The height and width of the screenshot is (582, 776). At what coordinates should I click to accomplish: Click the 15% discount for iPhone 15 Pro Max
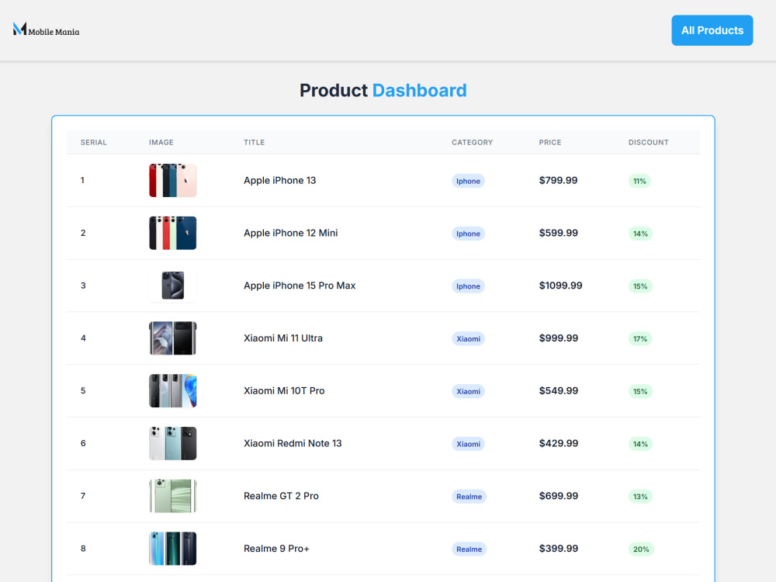tap(640, 286)
